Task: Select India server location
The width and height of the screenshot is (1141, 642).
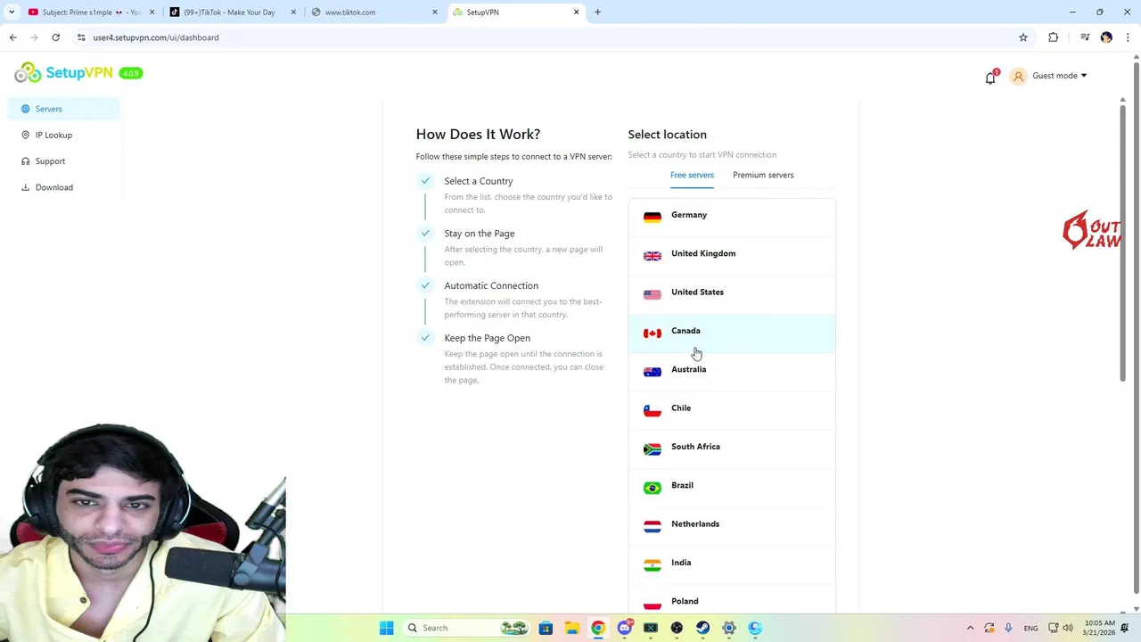Action: pyautogui.click(x=732, y=564)
